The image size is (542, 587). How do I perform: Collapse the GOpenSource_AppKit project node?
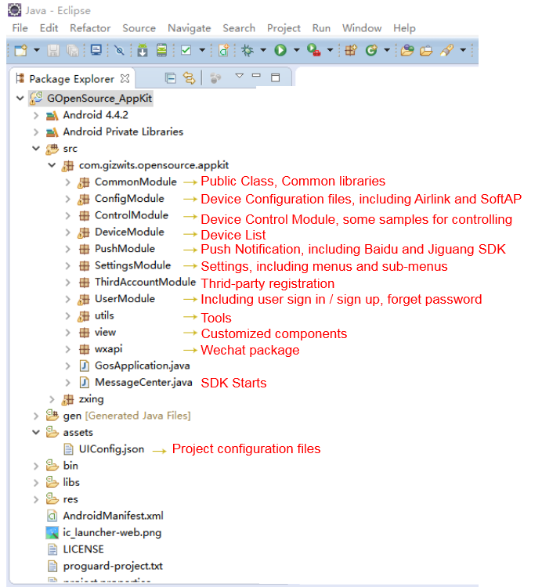[x=20, y=99]
